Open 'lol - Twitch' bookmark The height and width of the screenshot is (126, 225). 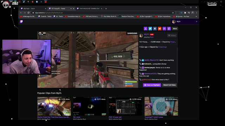(x=58, y=16)
